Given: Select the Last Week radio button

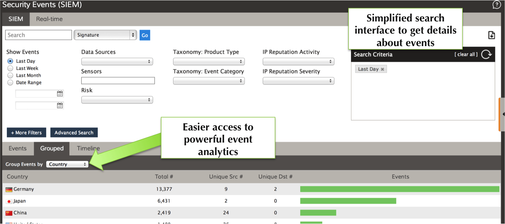Looking at the screenshot, I should (10, 68).
